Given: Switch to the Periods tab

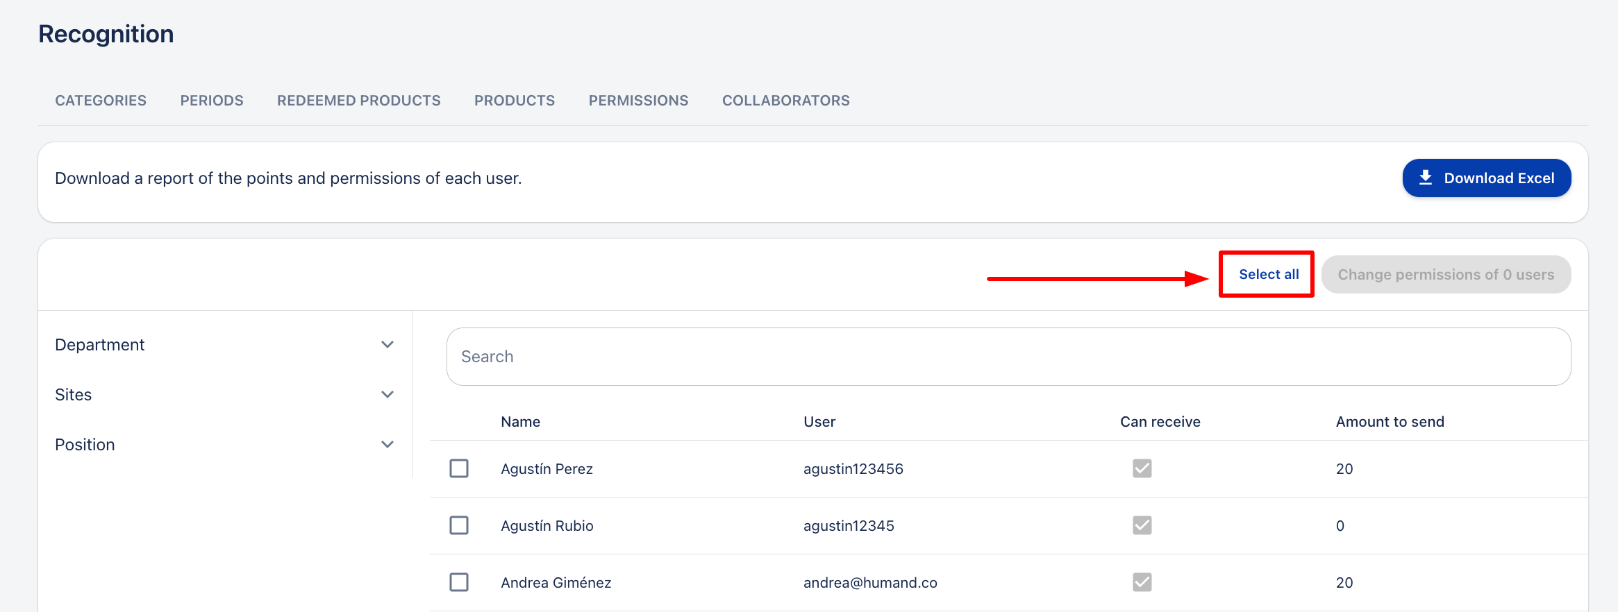Looking at the screenshot, I should [212, 101].
